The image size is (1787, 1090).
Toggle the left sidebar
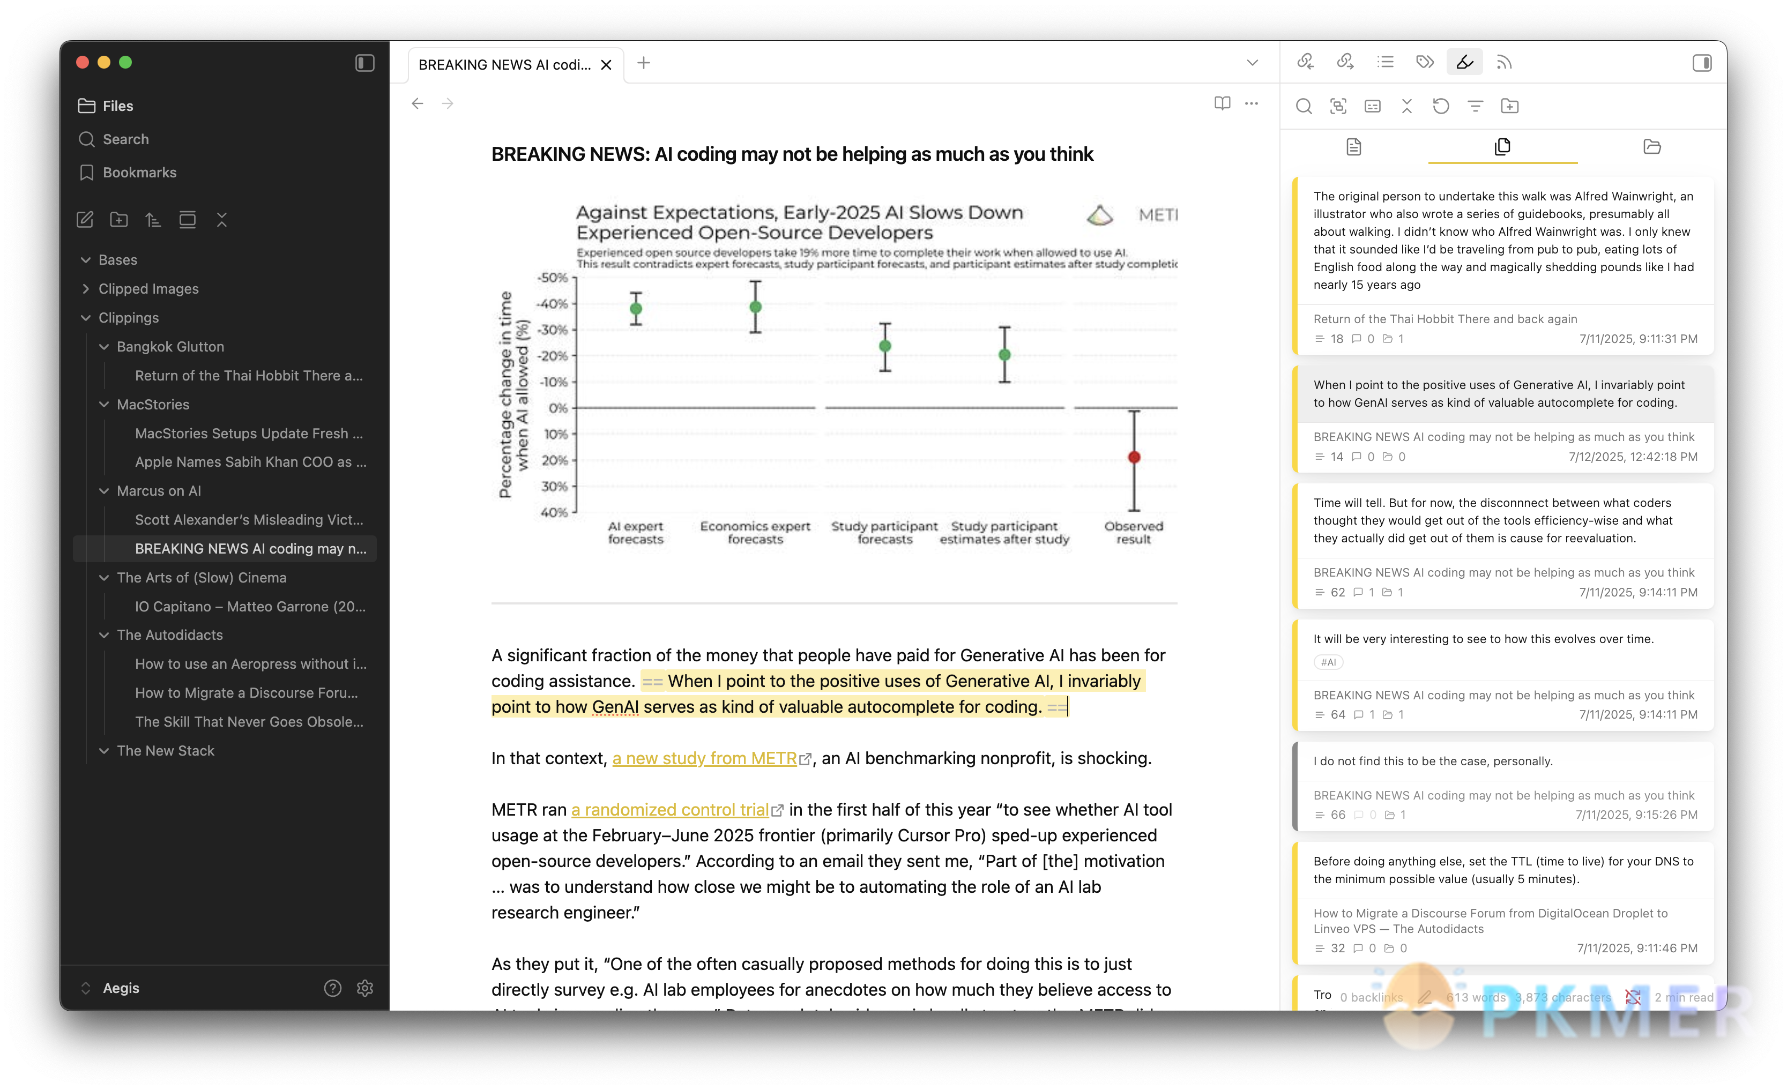(x=365, y=63)
